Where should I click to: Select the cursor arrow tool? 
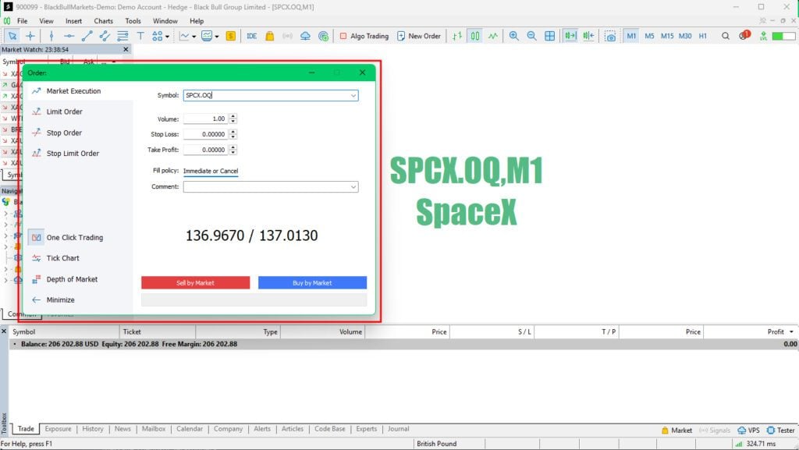12,36
